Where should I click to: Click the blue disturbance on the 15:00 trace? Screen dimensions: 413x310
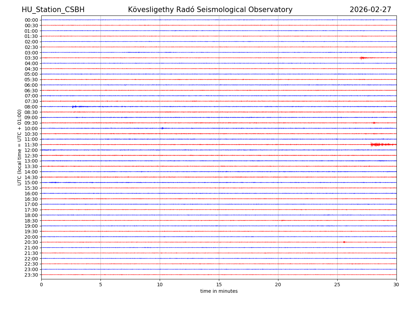tap(53, 183)
